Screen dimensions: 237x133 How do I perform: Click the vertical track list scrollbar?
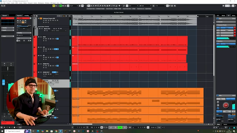pyautogui.click(x=214, y=51)
